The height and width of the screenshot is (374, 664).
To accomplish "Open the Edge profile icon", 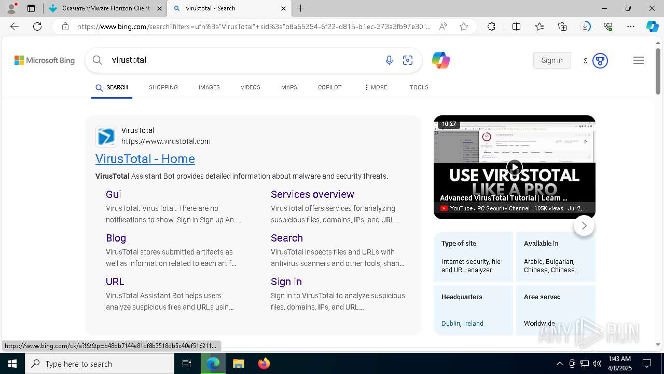I will point(11,8).
